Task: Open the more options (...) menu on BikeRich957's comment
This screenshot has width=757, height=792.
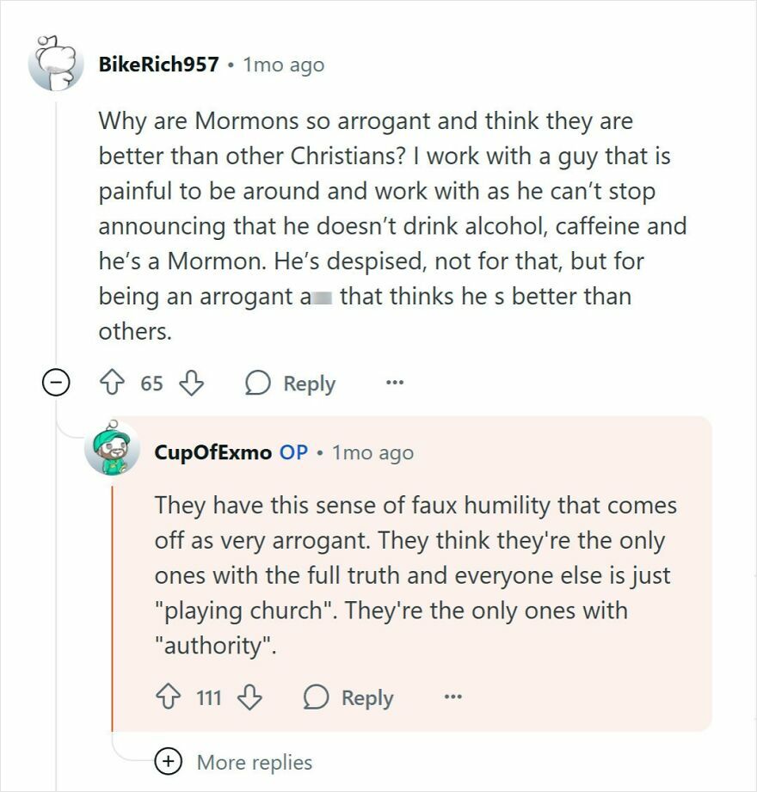Action: 393,384
